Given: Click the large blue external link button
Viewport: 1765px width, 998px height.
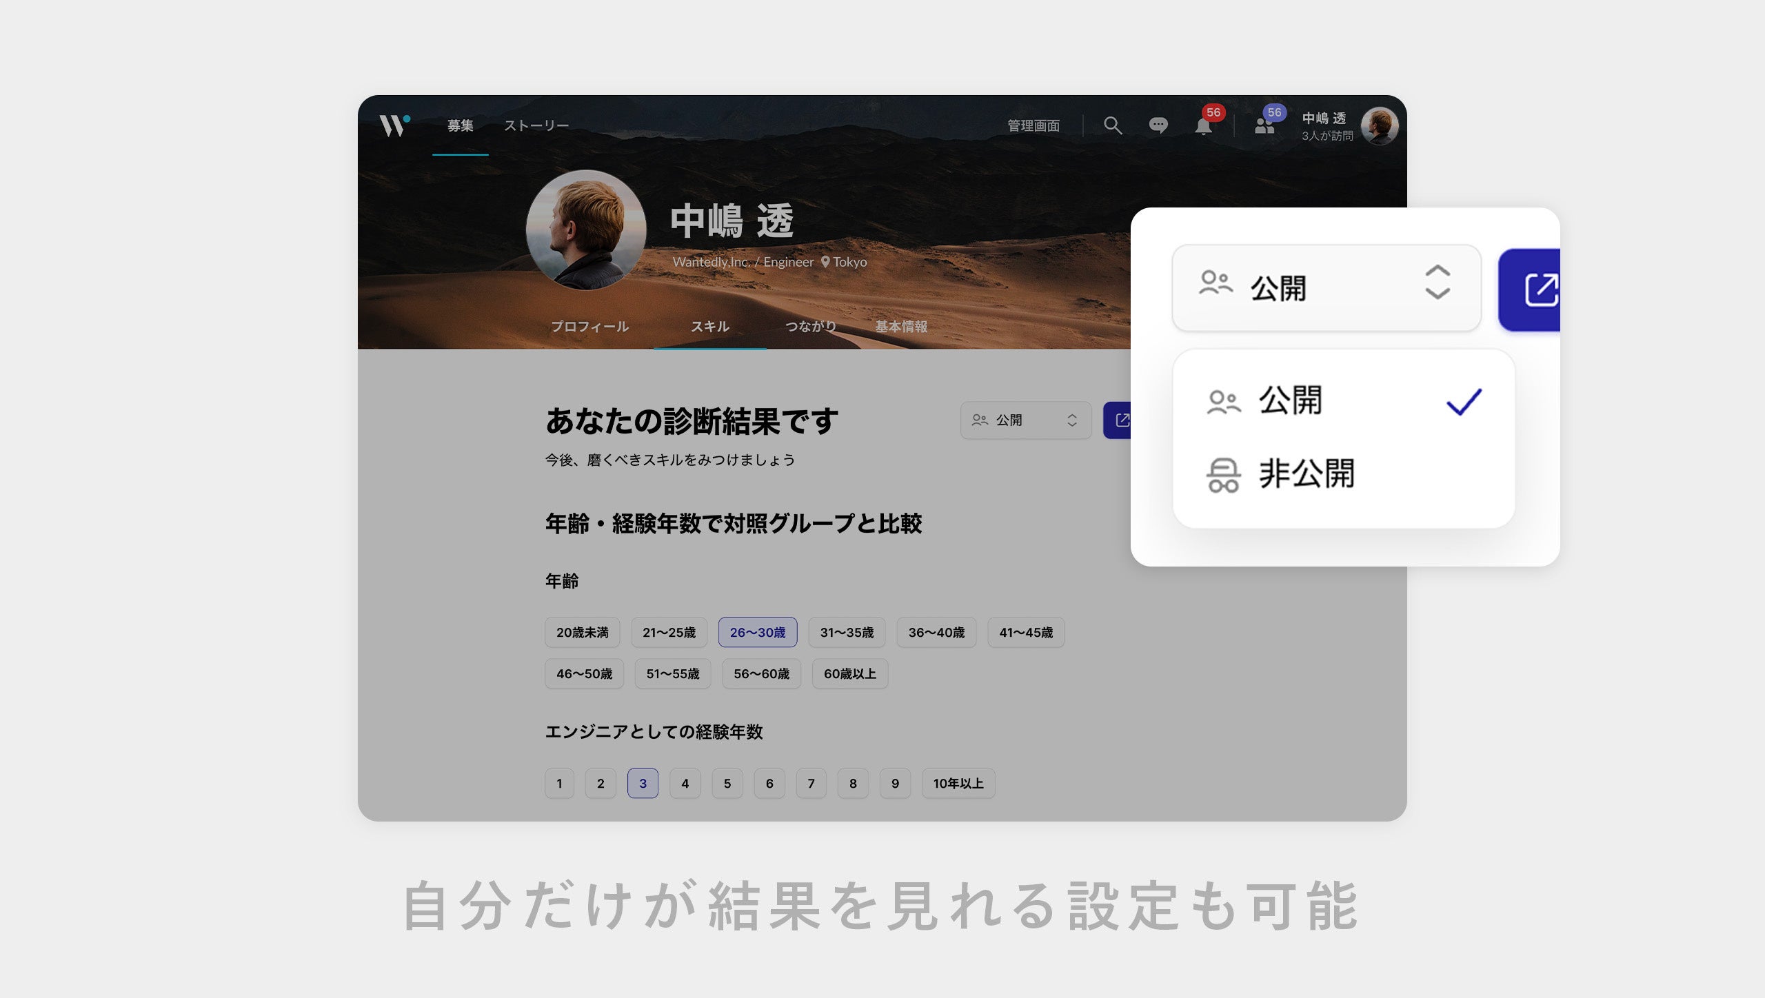Looking at the screenshot, I should [1533, 289].
